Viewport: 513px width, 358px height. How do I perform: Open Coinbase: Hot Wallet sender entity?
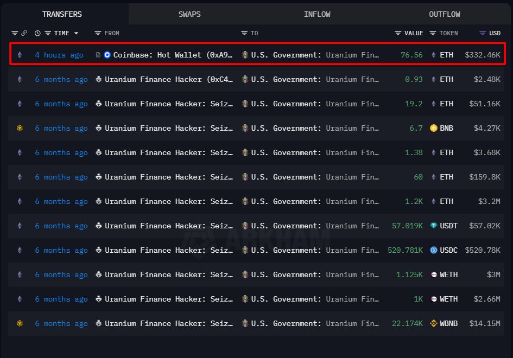[x=173, y=55]
